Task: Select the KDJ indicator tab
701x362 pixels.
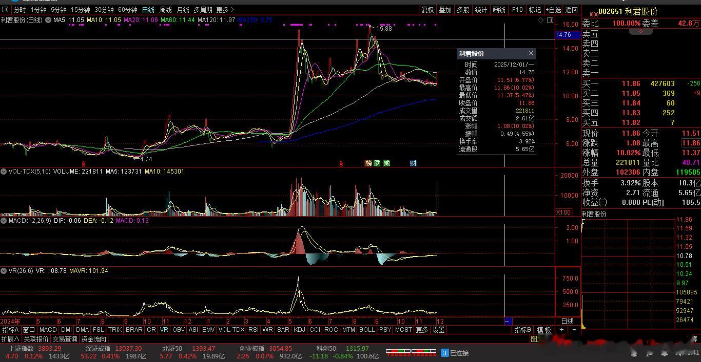Action: pos(299,330)
